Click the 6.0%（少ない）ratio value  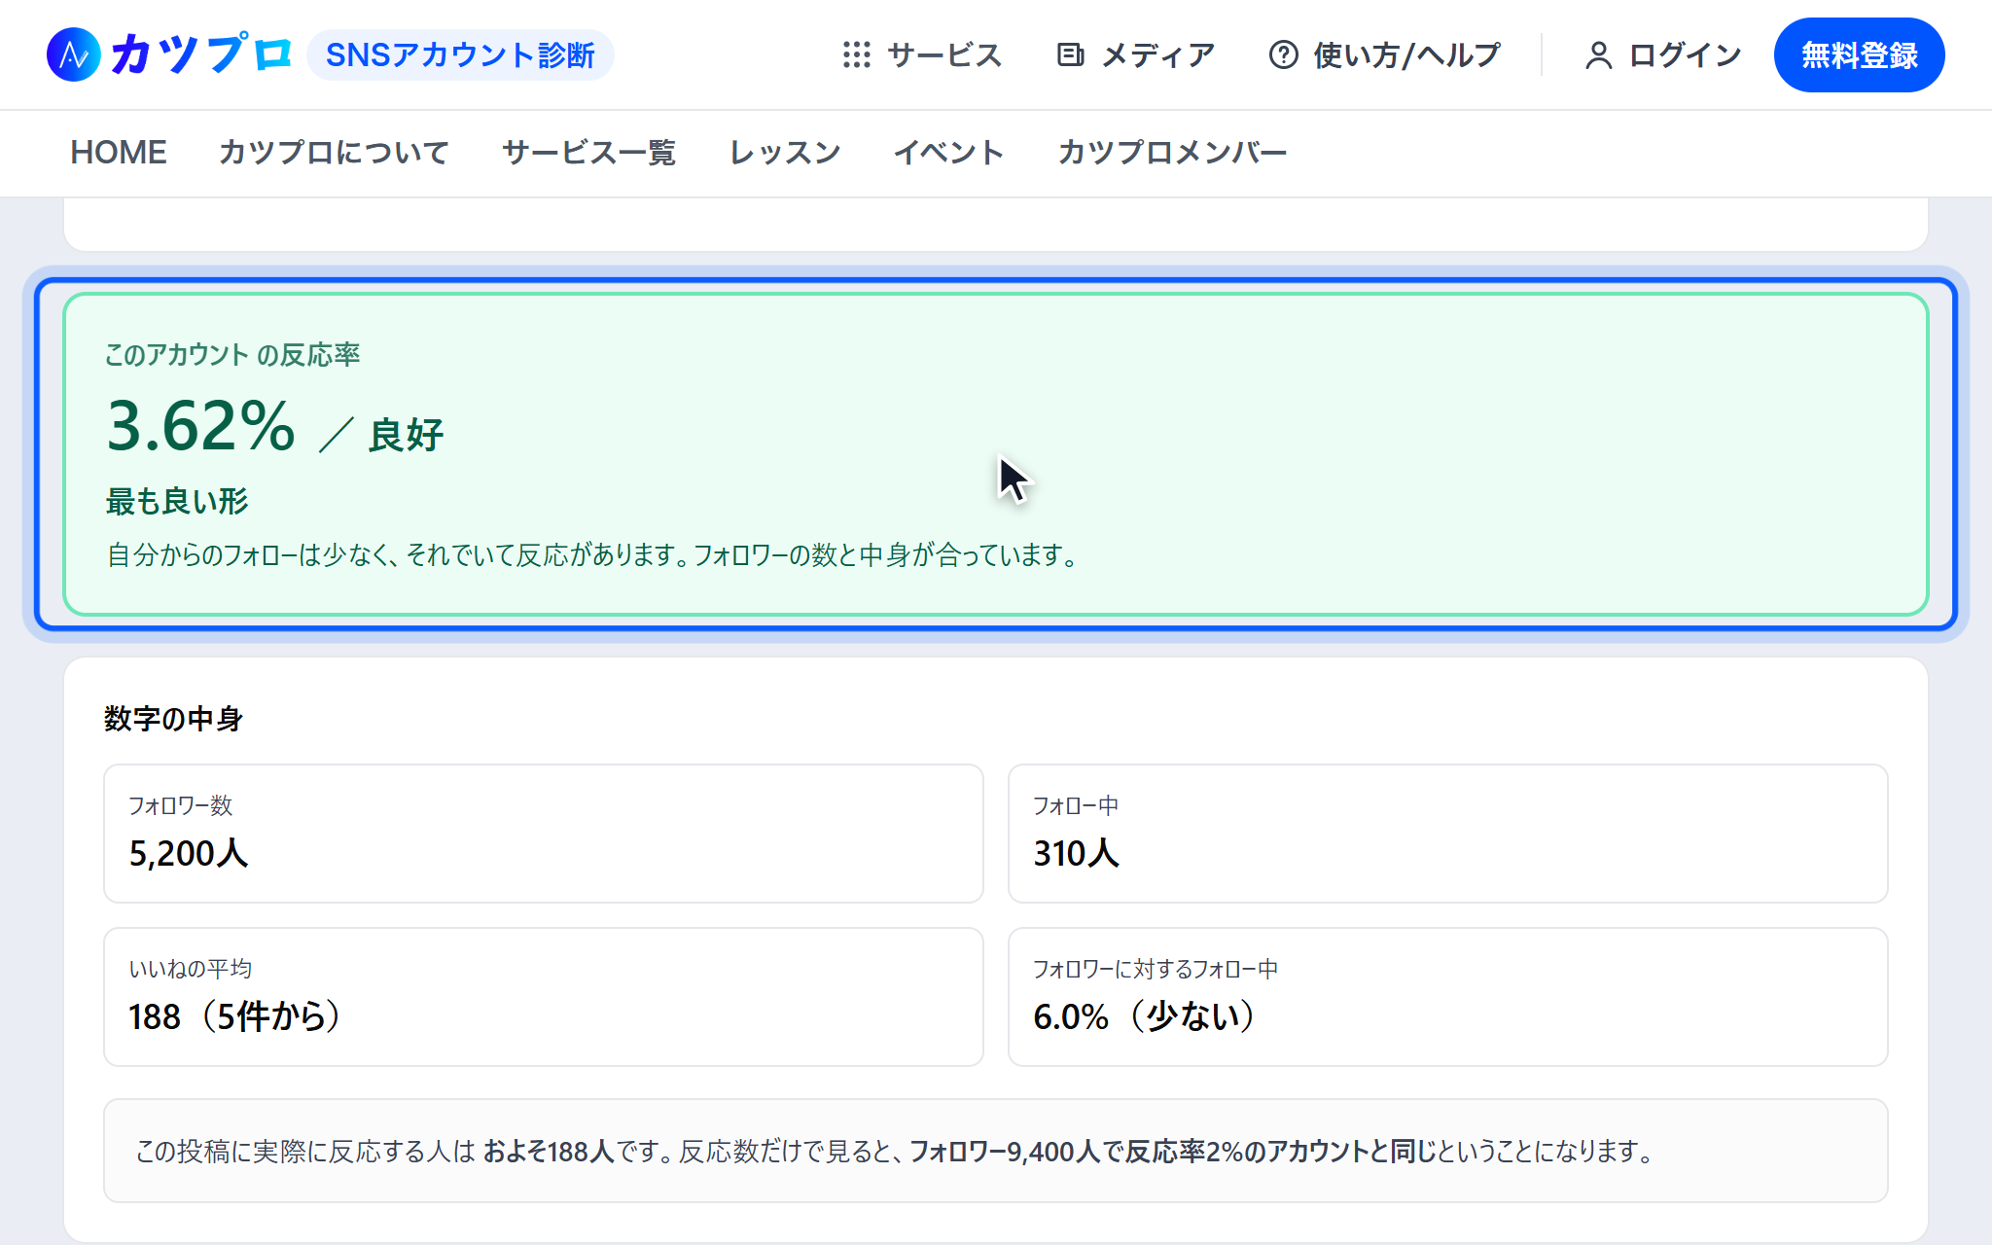(1145, 1016)
